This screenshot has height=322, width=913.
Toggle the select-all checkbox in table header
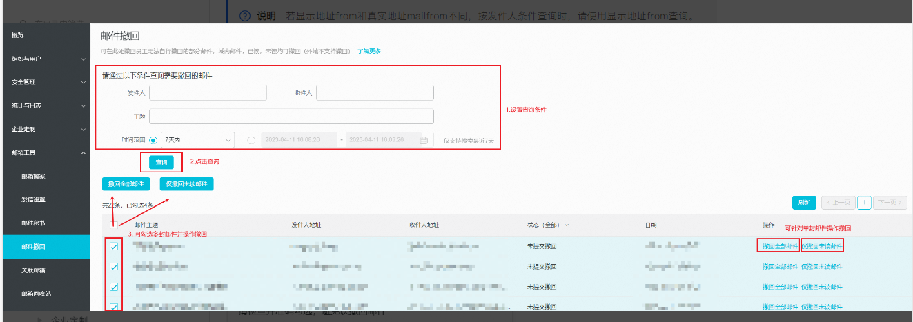point(114,225)
